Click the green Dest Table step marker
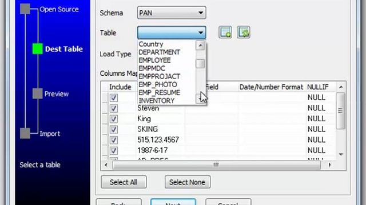The width and height of the screenshot is (366, 205). (x=37, y=49)
